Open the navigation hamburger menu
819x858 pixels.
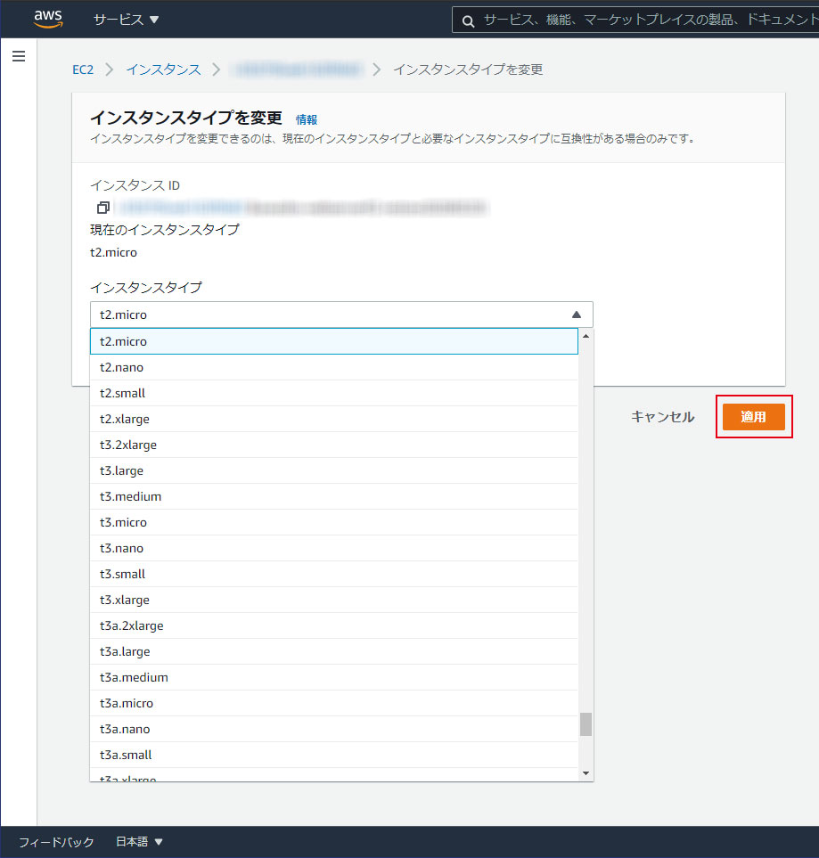click(19, 55)
